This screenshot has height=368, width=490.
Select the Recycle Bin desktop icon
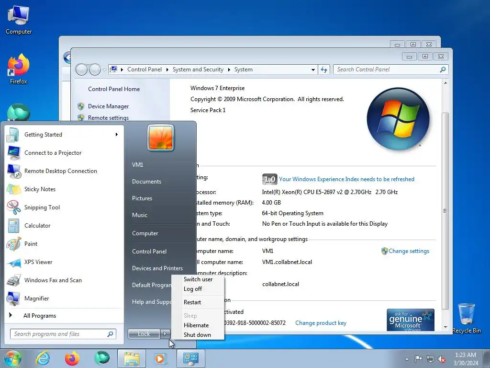(467, 318)
